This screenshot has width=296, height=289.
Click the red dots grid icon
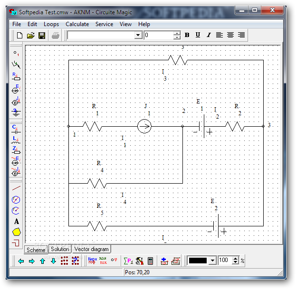pos(64,261)
